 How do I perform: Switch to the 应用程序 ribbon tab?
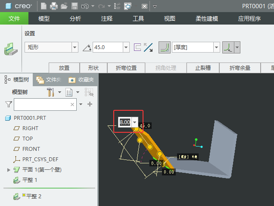pyautogui.click(x=249, y=19)
